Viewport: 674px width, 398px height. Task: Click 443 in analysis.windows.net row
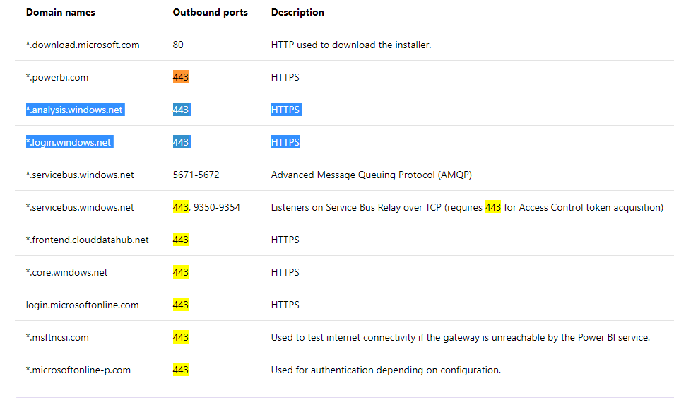(x=182, y=110)
